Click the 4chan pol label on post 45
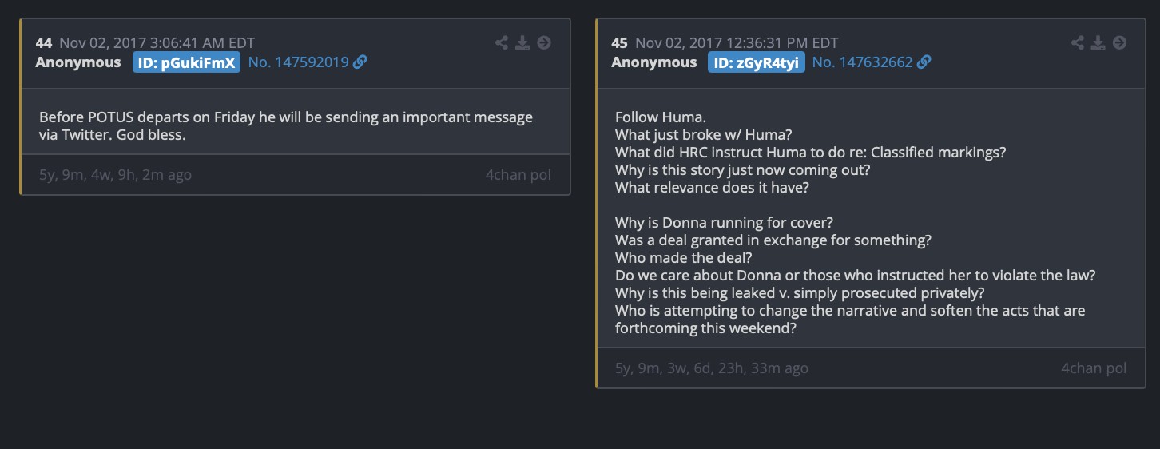The image size is (1160, 449). tap(1094, 368)
